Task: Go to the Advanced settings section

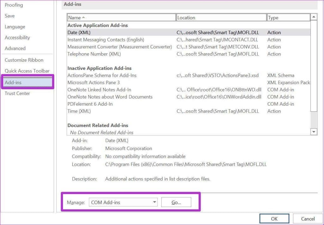Action: pos(15,48)
